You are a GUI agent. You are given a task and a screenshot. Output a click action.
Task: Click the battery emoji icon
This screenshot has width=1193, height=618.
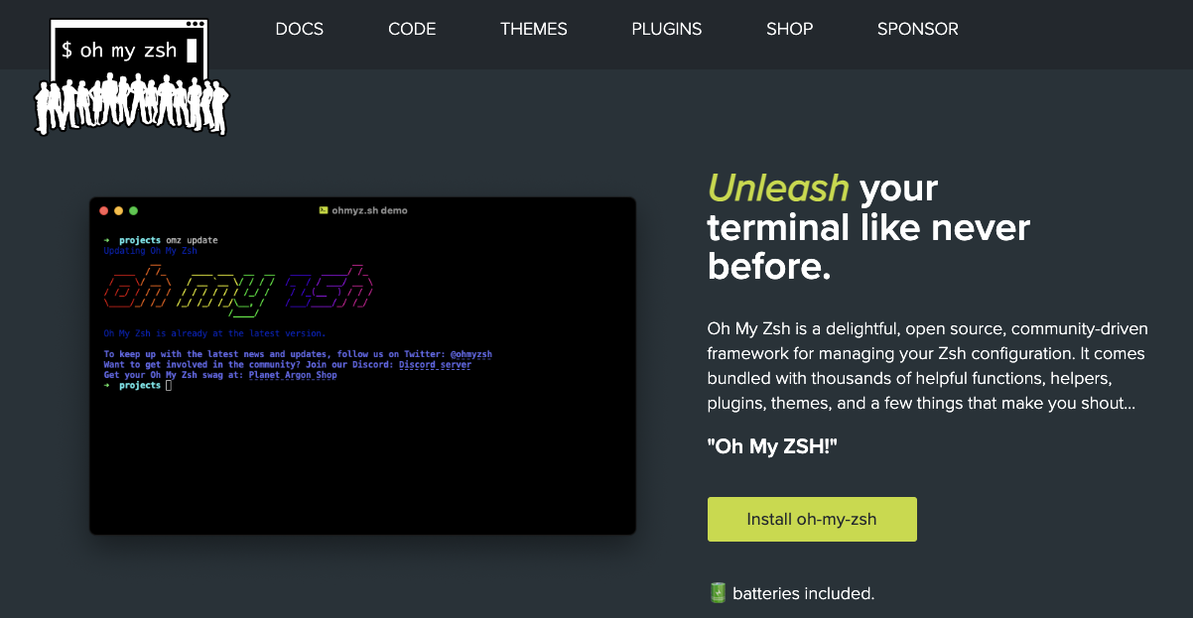pyautogui.click(x=719, y=593)
